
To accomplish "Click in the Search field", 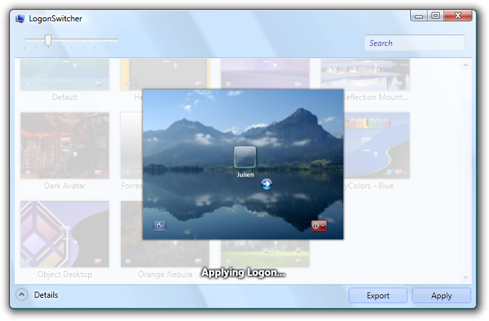I will pos(414,43).
